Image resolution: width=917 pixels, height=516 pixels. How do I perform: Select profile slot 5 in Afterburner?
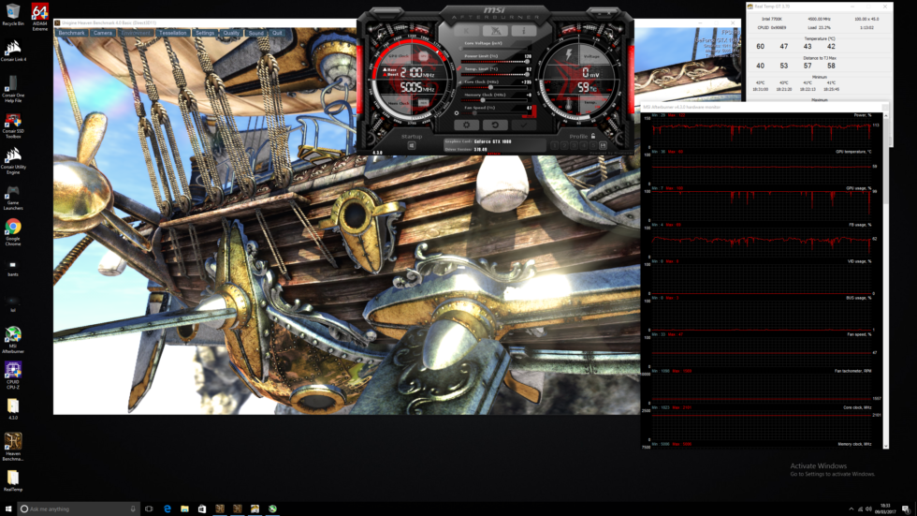pyautogui.click(x=593, y=145)
